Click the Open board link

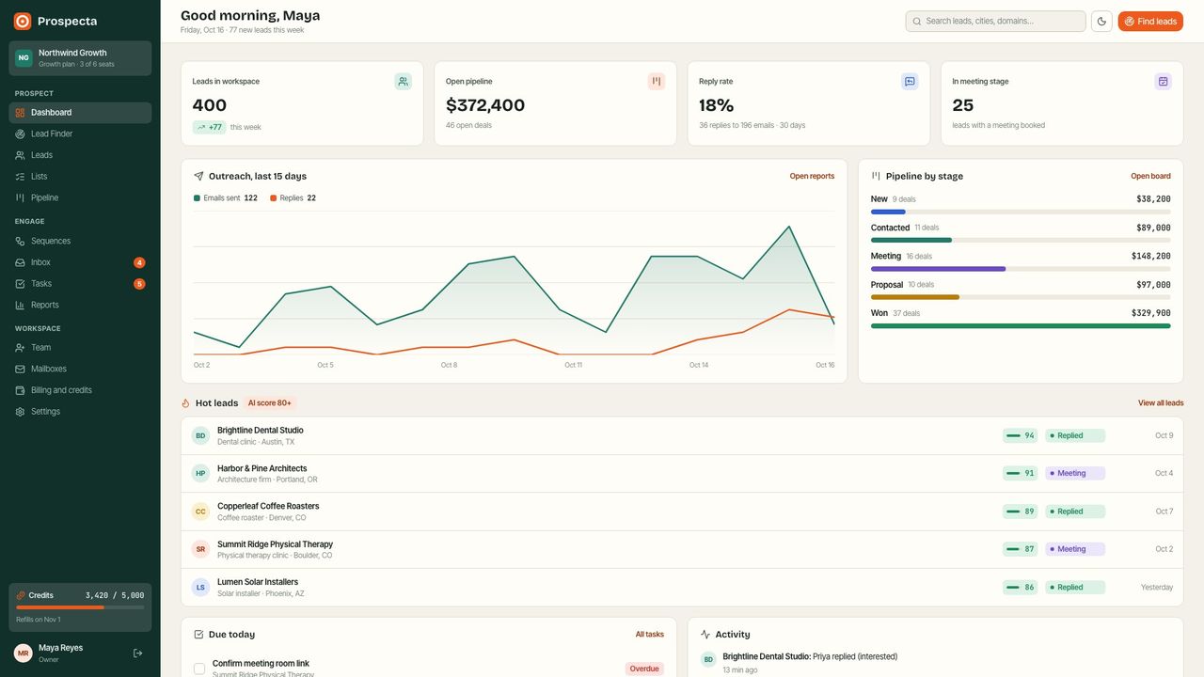[x=1150, y=176]
